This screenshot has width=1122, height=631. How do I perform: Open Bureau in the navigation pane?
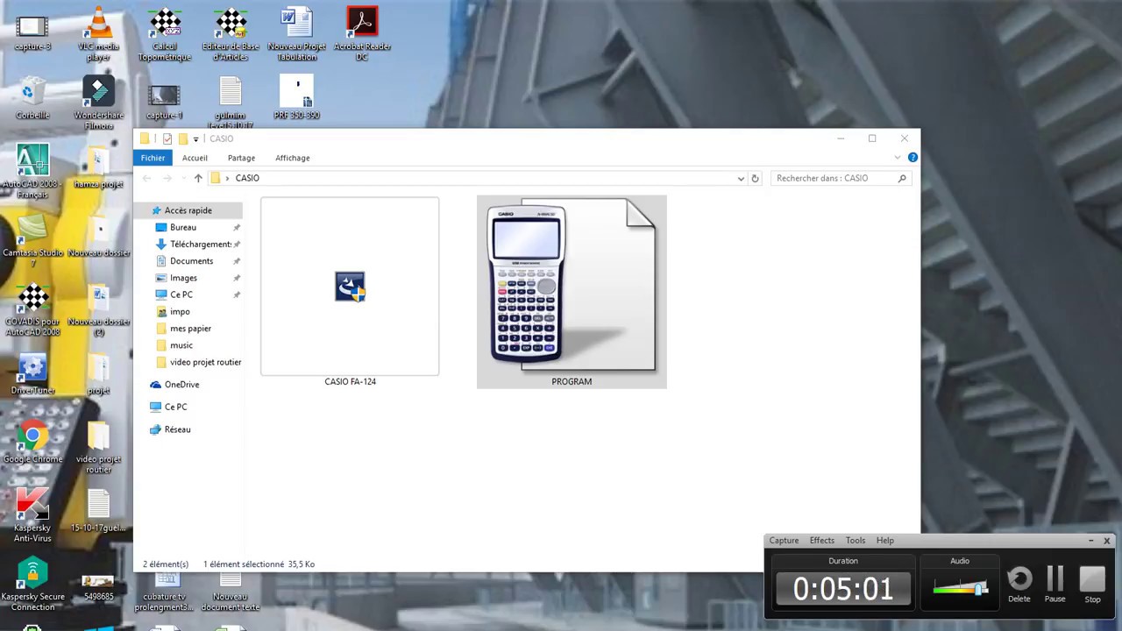pyautogui.click(x=183, y=227)
